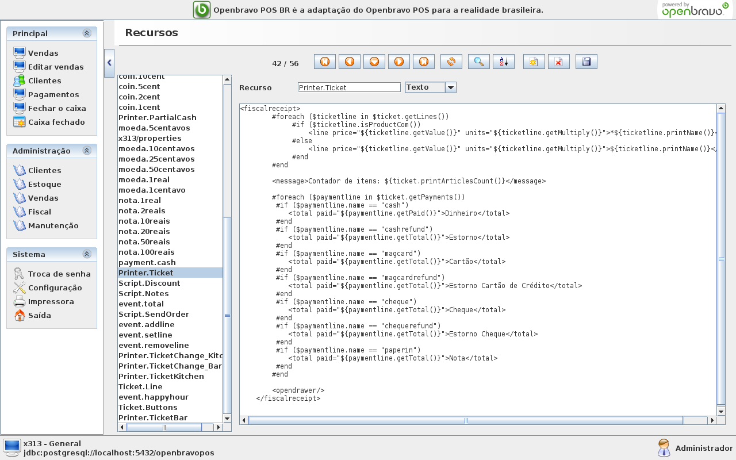Go to the last record button

424,62
